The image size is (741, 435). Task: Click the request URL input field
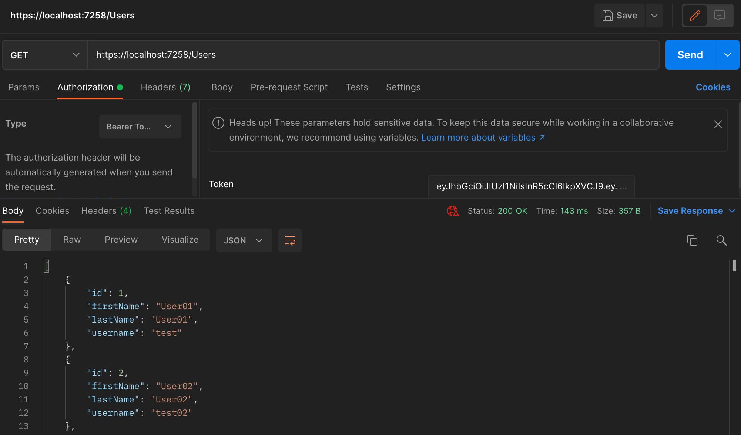373,55
